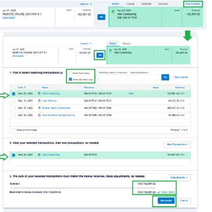This screenshot has width=212, height=212.
Task: Click document icon in top green match panel
Action: pos(113,12)
